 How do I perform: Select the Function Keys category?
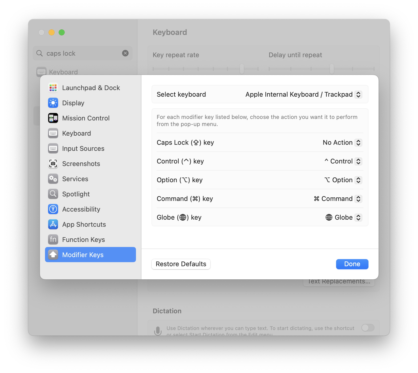(x=90, y=240)
